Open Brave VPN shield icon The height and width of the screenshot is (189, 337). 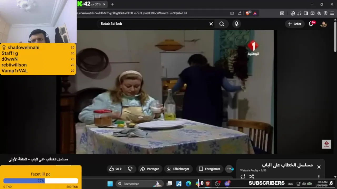(325, 13)
